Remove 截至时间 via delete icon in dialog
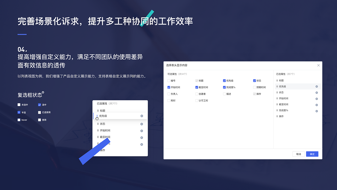Screen dimensions: 337x190 [x=316, y=104]
